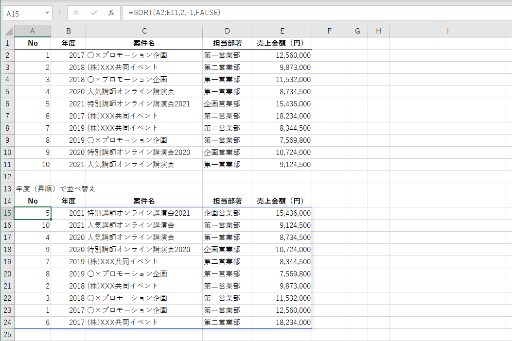Viewport: 512px width, 341px height.
Task: Select column I header
Action: 447,31
